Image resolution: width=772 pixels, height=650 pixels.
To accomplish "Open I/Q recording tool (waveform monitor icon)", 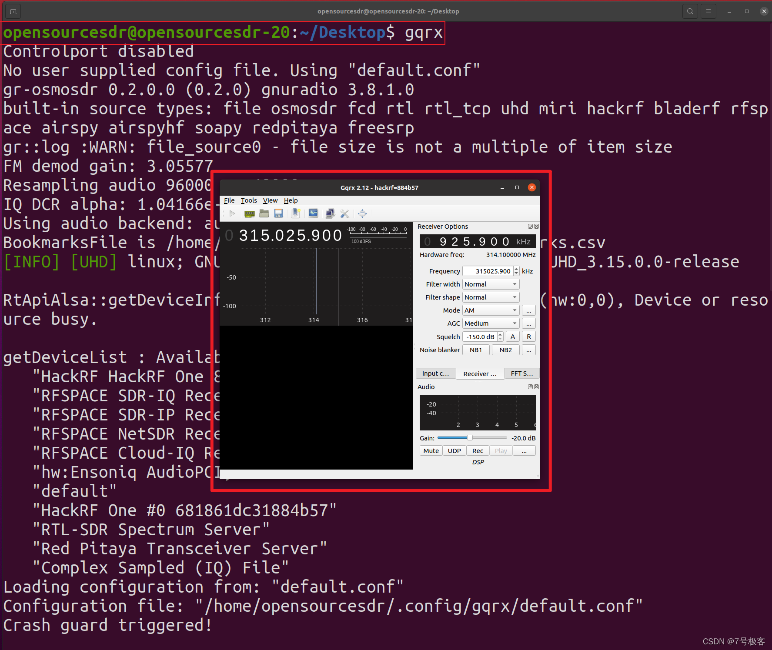I will pyautogui.click(x=313, y=213).
